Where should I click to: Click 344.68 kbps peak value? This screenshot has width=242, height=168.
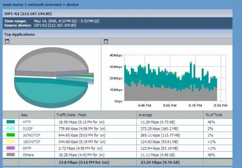[x=82, y=142]
